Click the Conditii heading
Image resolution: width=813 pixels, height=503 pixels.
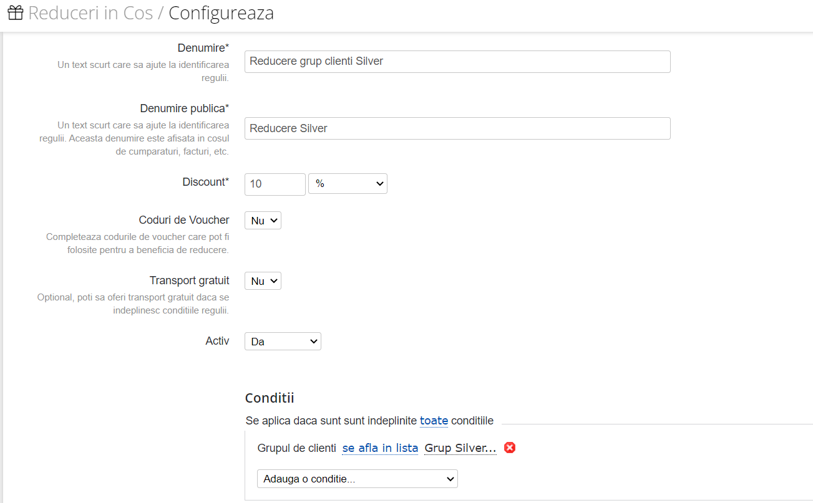pos(270,398)
